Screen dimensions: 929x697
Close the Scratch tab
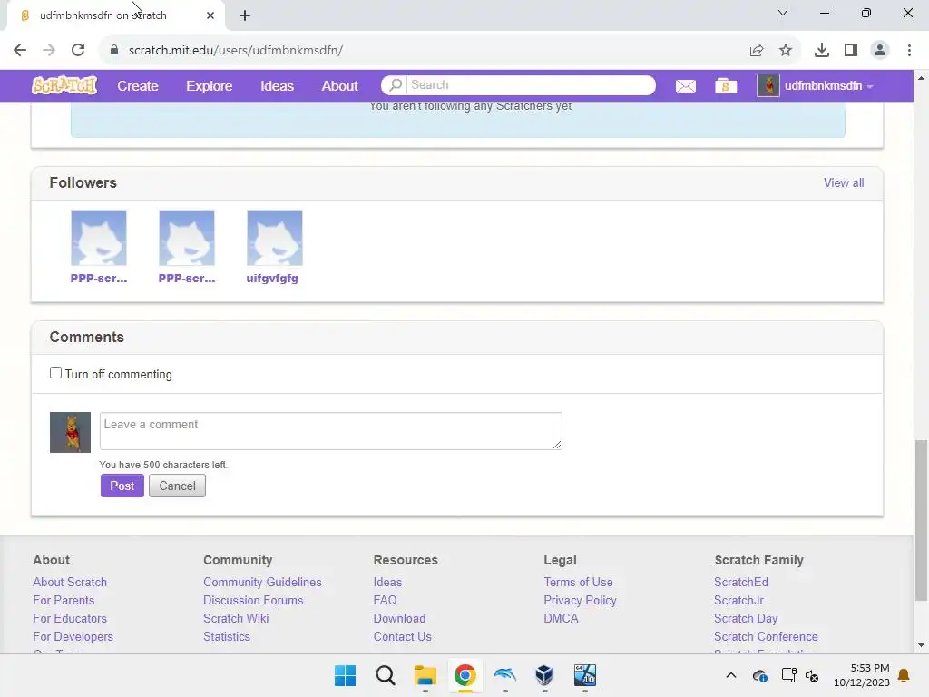210,15
